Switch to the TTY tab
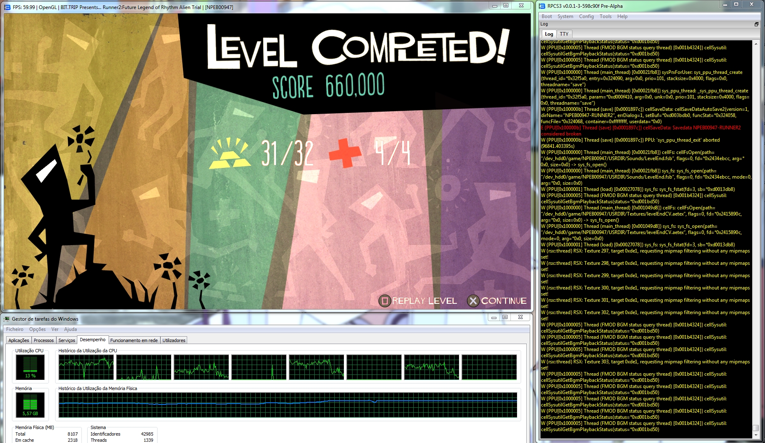This screenshot has width=765, height=443. click(564, 34)
